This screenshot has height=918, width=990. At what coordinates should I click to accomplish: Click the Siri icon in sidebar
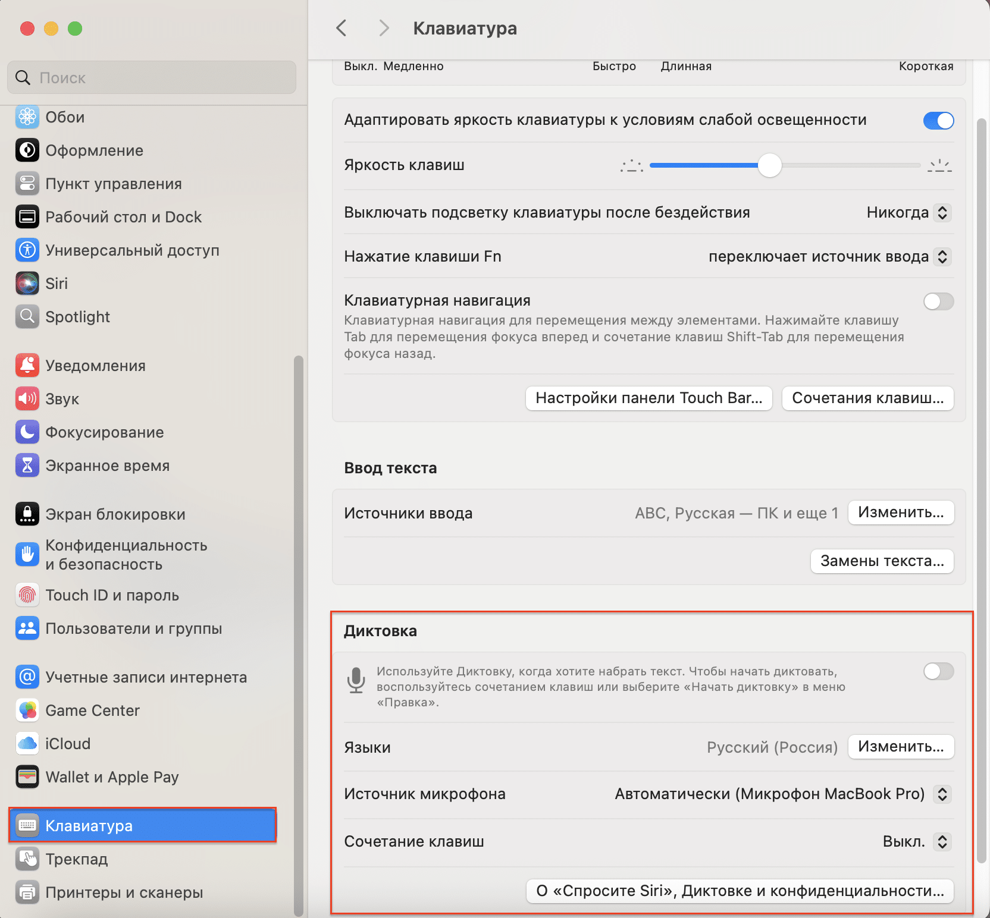[27, 284]
